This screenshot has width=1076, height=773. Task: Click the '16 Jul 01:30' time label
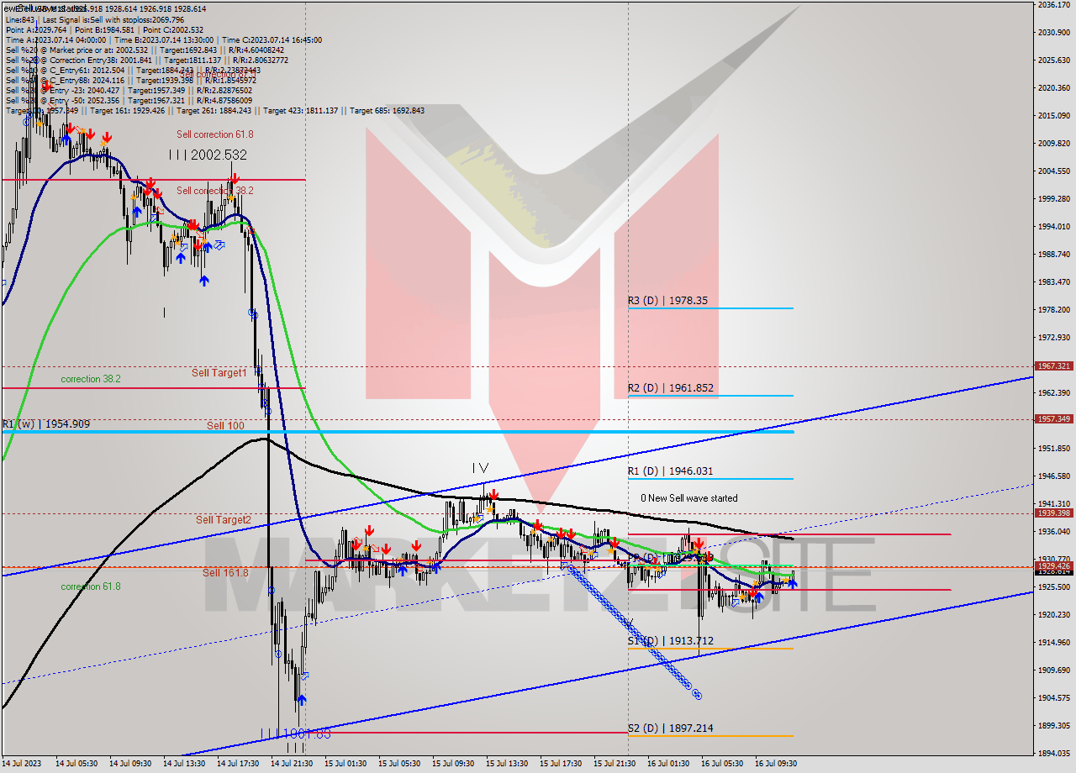[x=668, y=764]
